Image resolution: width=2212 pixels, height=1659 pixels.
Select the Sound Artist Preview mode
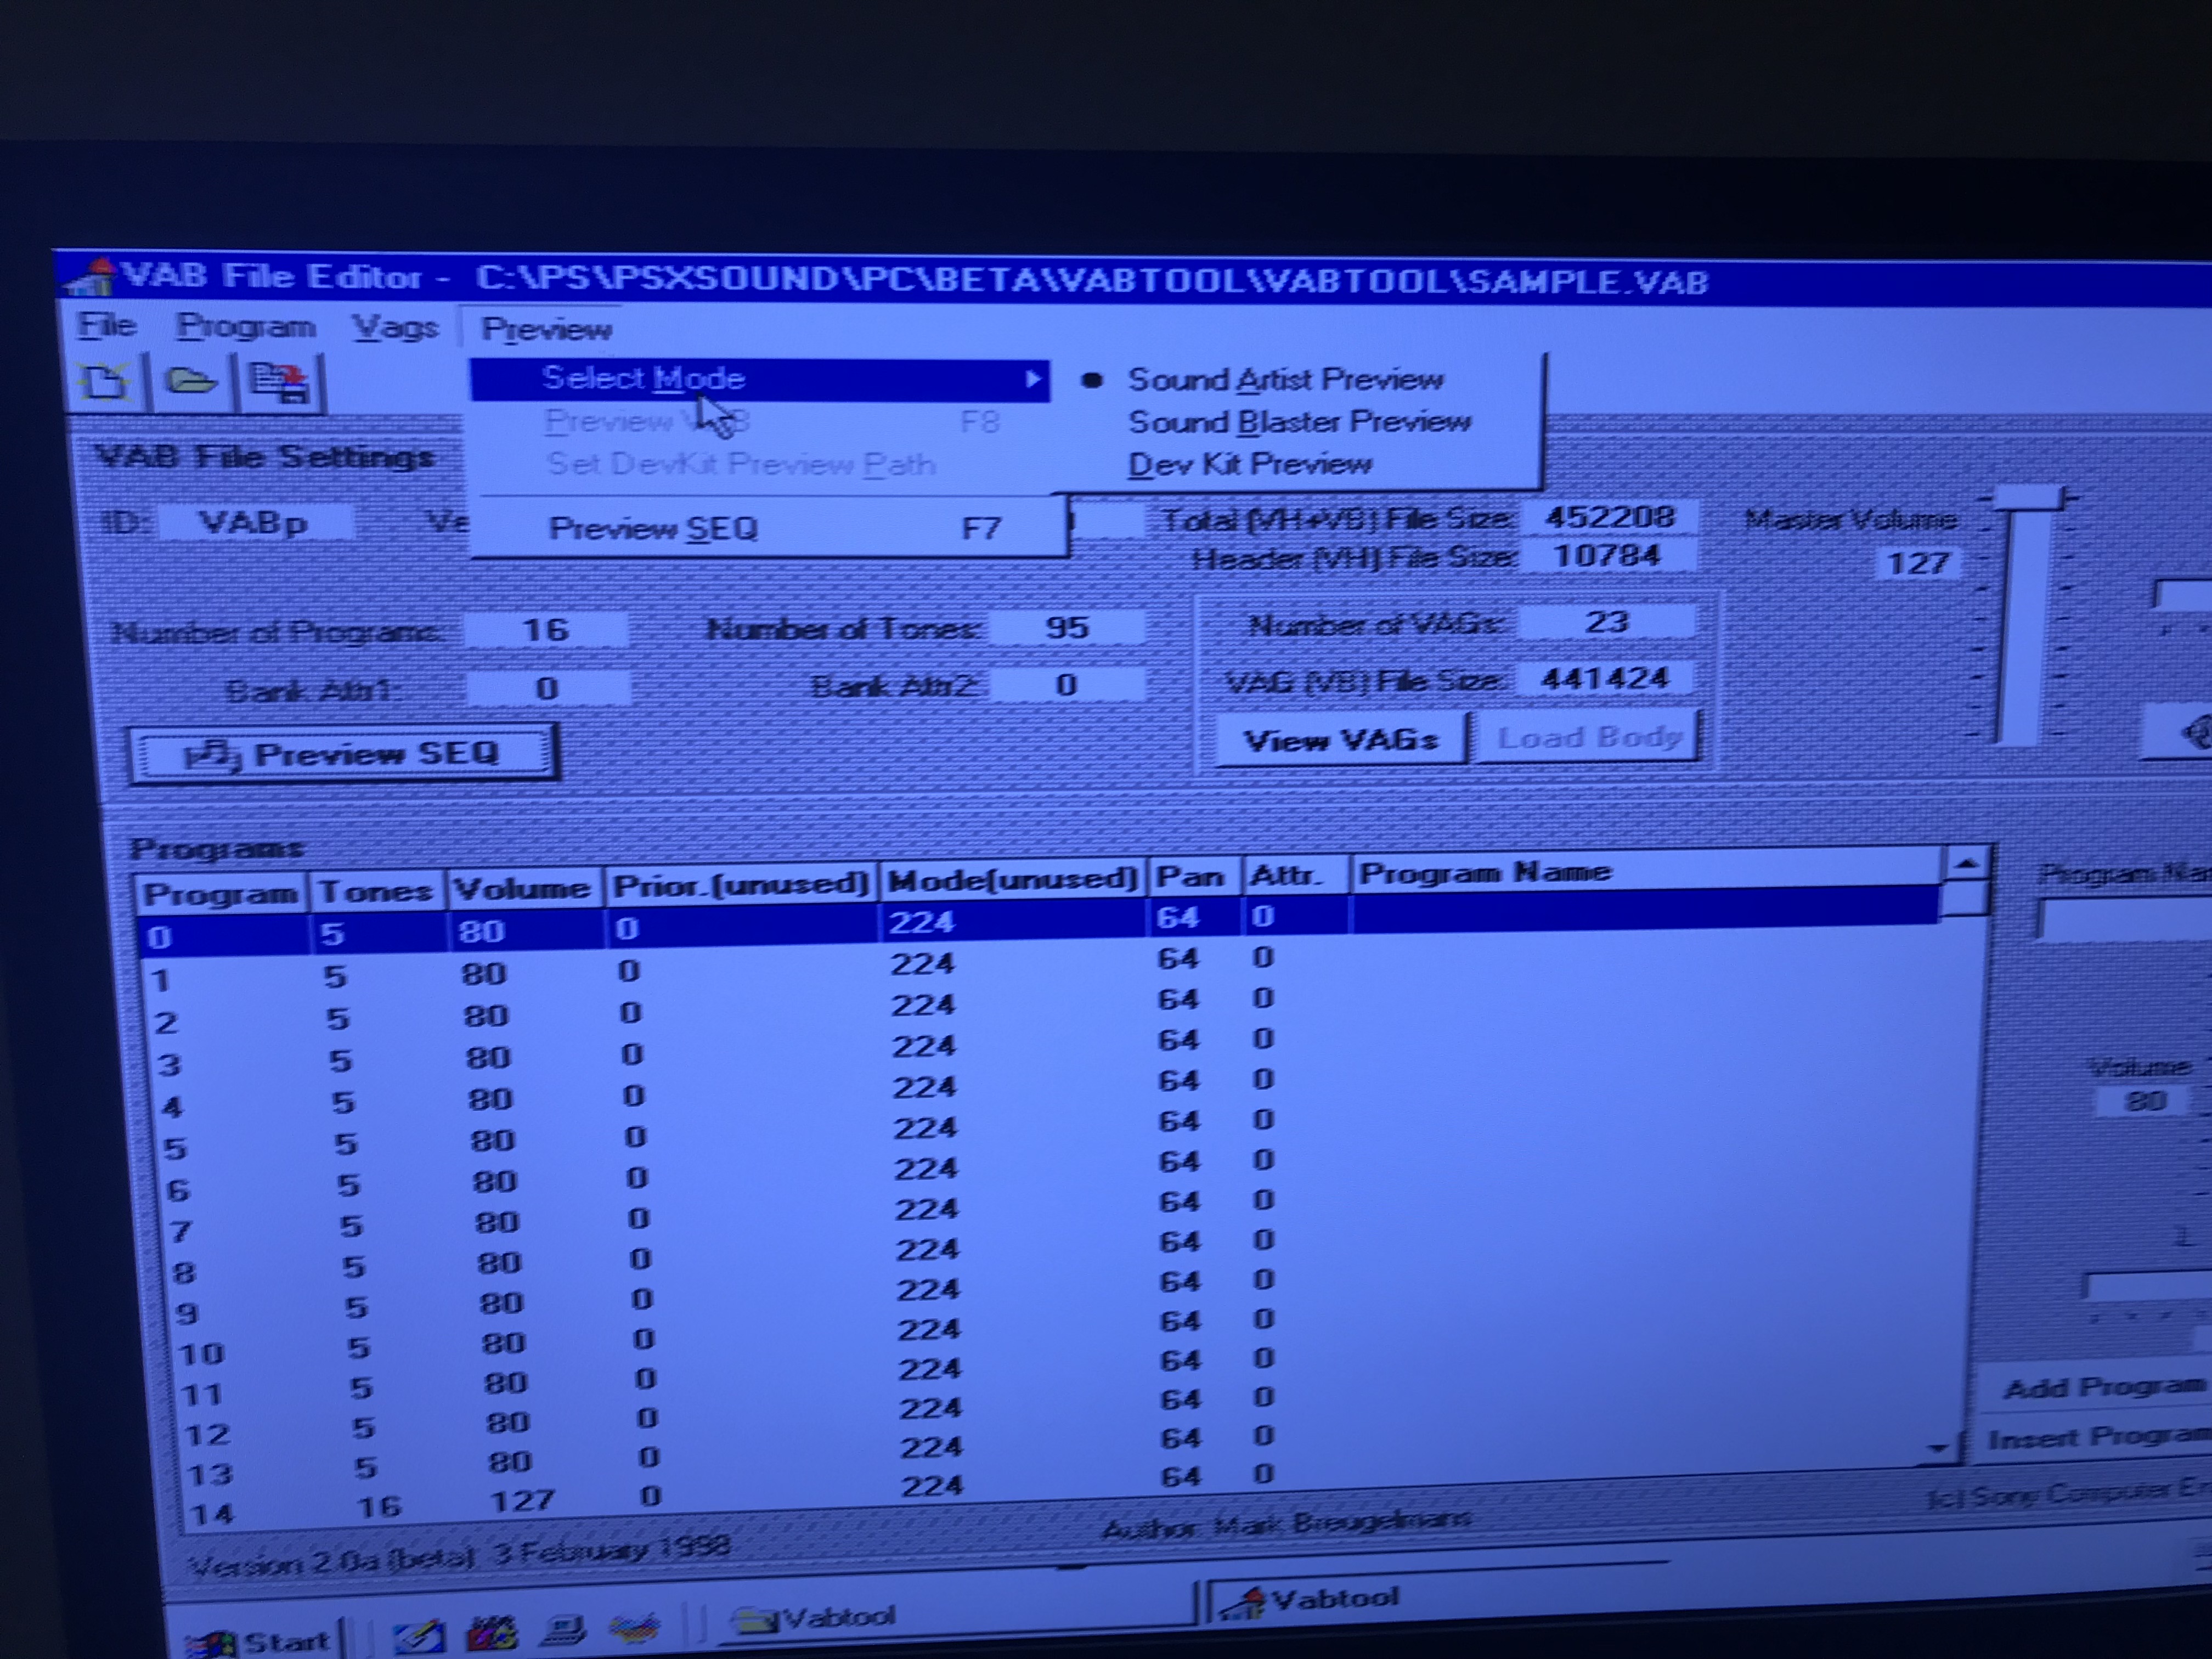click(x=1285, y=380)
